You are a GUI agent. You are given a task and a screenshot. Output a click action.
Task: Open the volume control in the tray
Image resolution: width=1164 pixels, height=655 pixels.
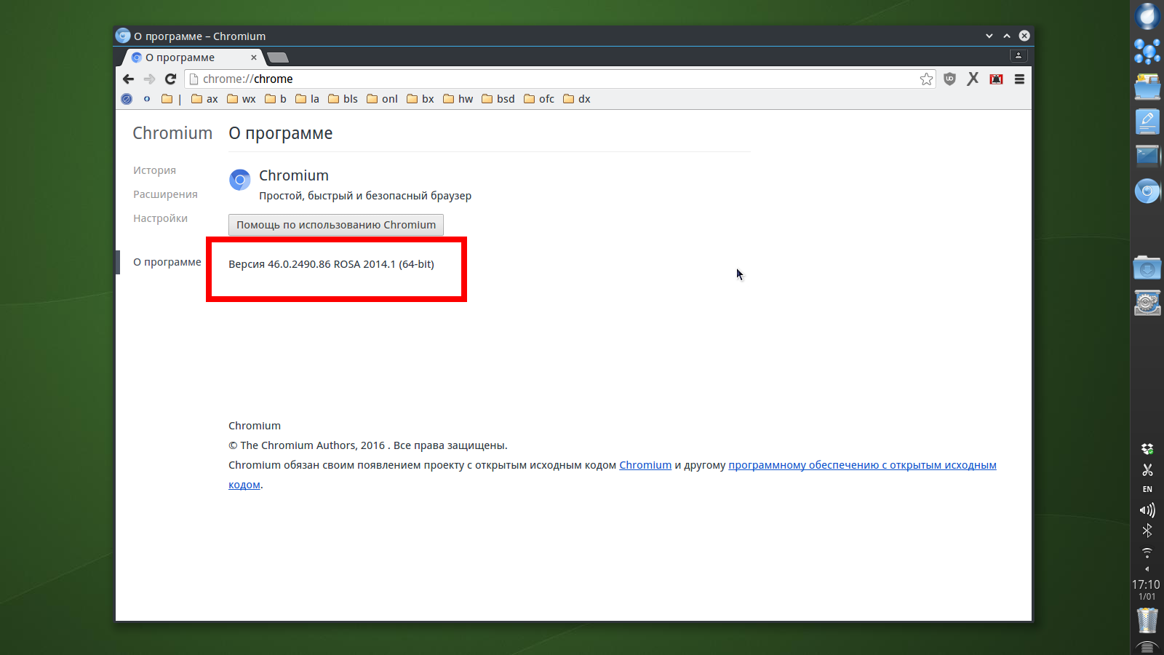point(1147,510)
